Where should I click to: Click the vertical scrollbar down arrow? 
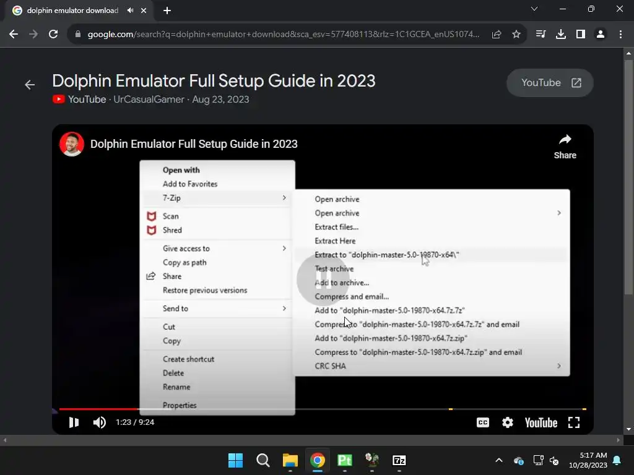[628, 429]
